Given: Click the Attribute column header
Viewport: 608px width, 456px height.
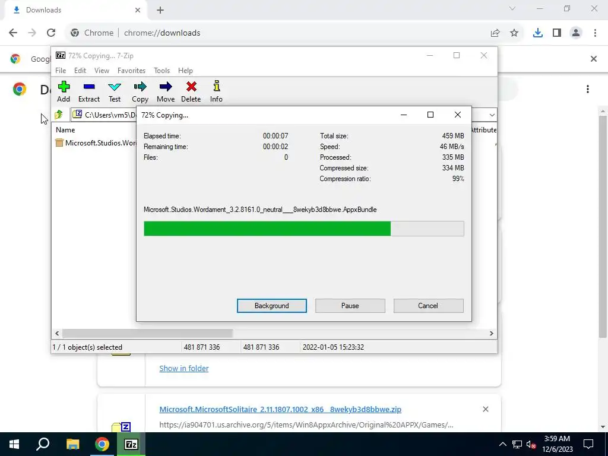Looking at the screenshot, I should (x=483, y=130).
